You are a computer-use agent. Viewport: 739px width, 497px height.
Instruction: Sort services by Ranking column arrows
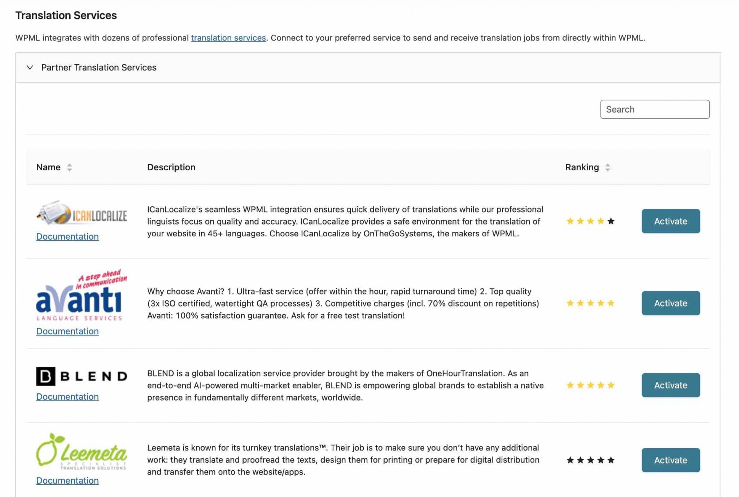[608, 167]
